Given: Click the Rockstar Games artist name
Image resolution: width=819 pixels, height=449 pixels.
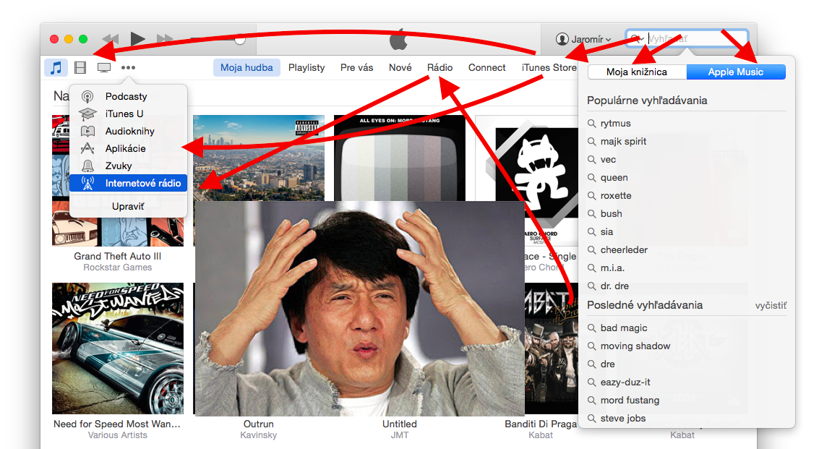Looking at the screenshot, I should [x=118, y=268].
